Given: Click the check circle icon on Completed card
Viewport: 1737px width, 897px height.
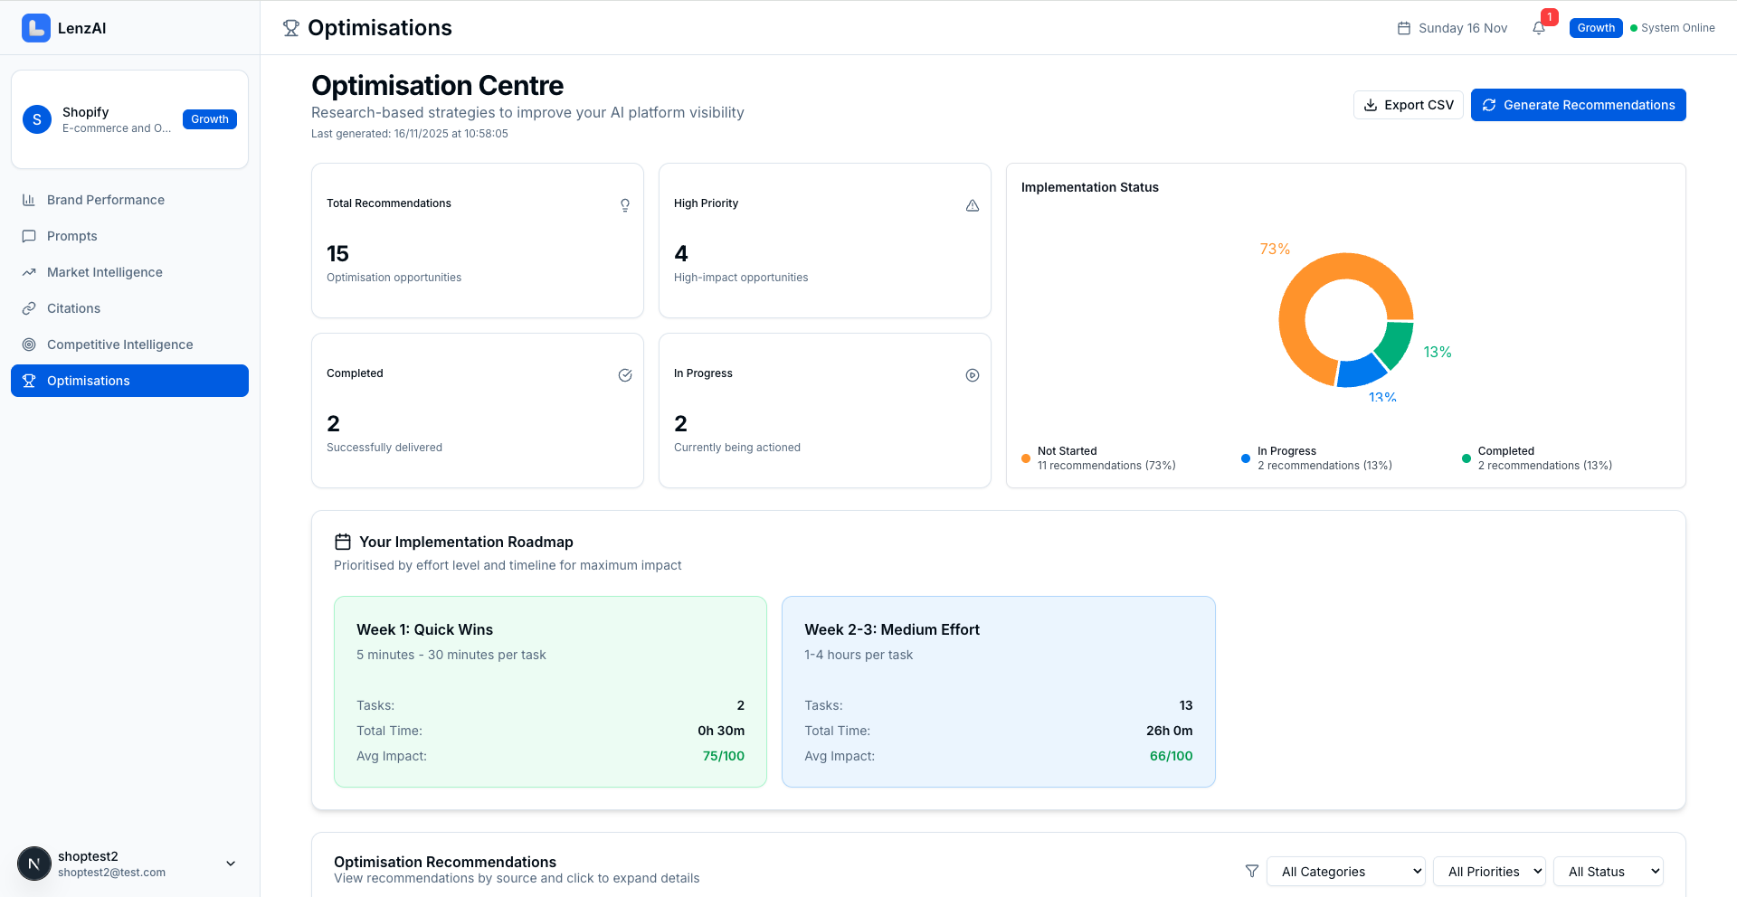Looking at the screenshot, I should [x=625, y=374].
